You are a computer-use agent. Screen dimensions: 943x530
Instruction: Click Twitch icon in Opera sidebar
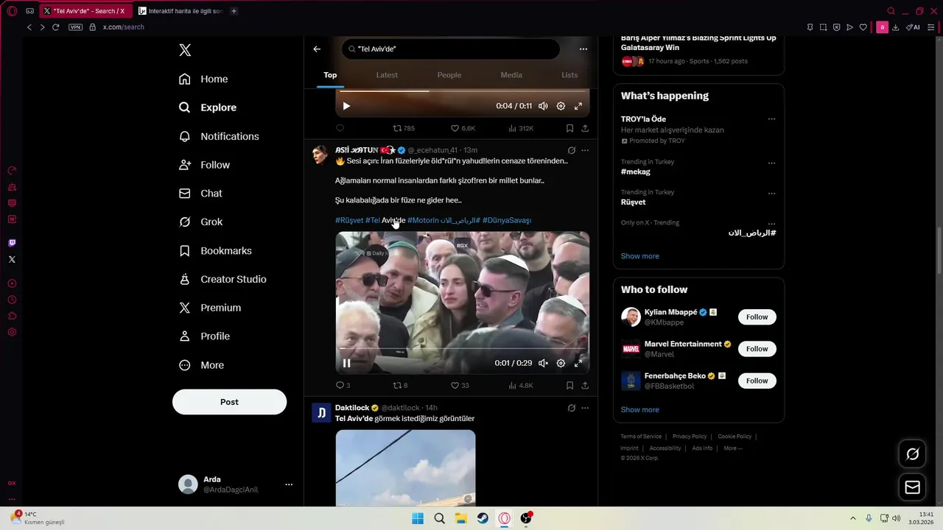pos(12,243)
